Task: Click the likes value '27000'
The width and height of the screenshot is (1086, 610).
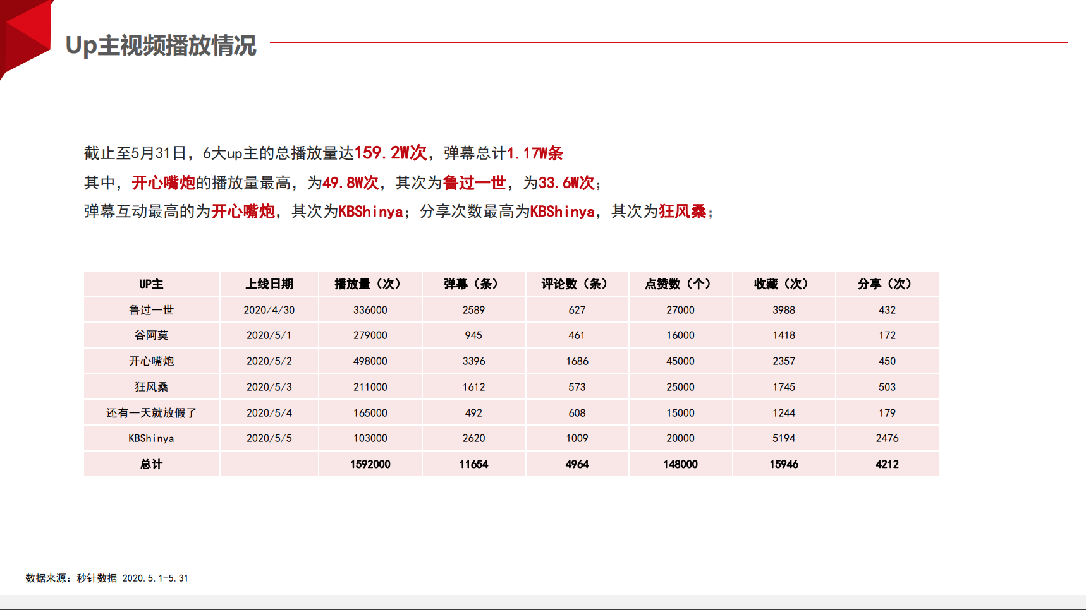Action: click(680, 310)
